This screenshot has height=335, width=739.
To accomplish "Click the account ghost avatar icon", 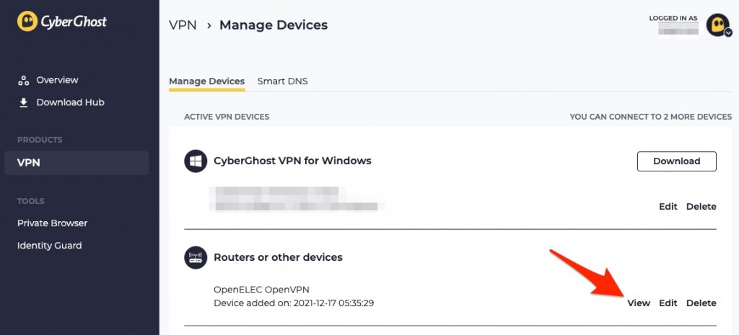I will point(717,24).
